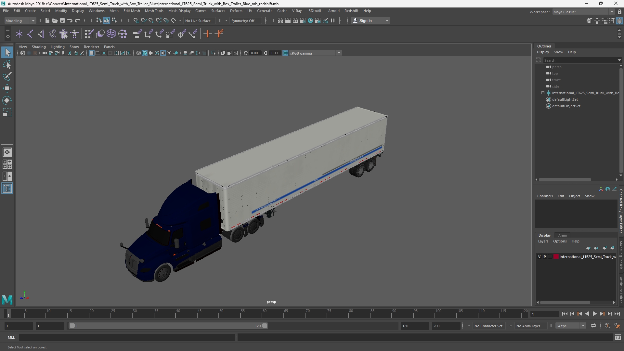Click the orange plus shelf icon

tap(207, 34)
